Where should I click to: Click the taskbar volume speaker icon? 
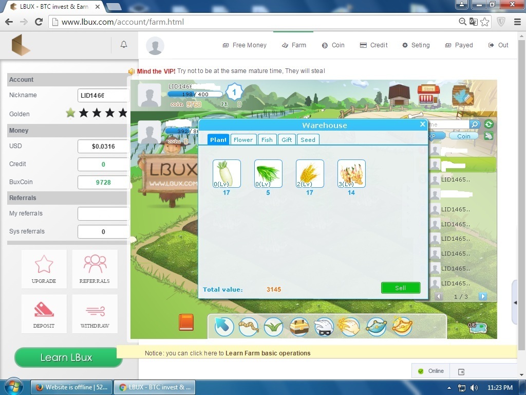(x=474, y=388)
